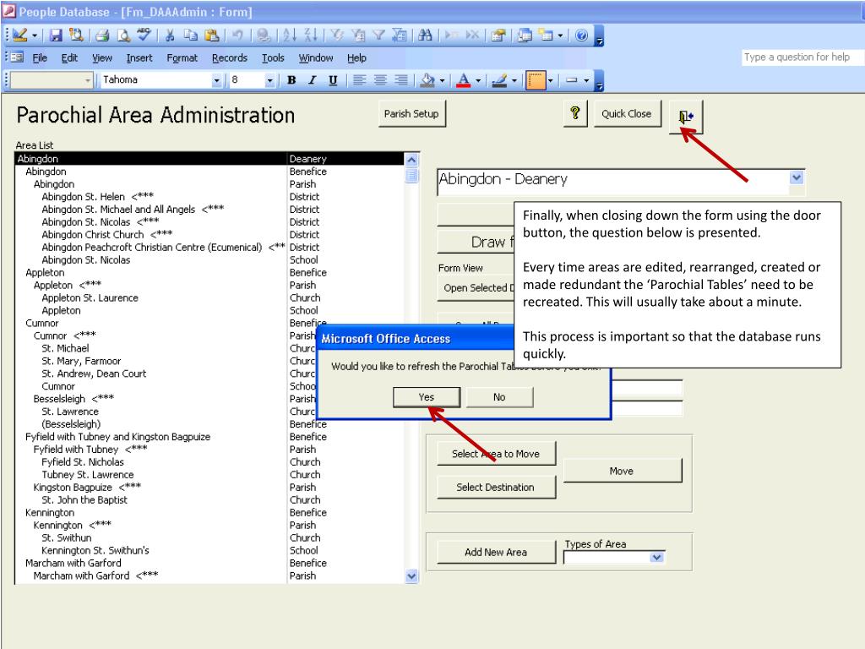The height and width of the screenshot is (649, 865).
Task: Toggle Bold formatting
Action: (291, 80)
